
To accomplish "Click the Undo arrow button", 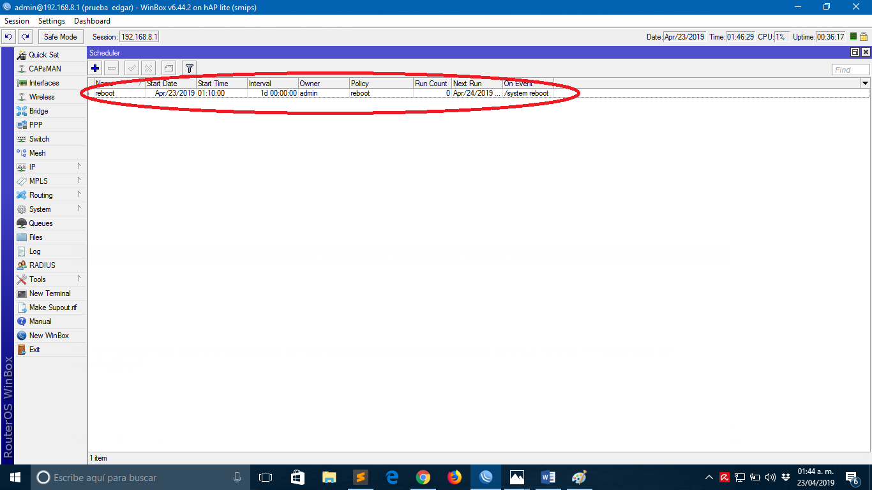I will [9, 37].
